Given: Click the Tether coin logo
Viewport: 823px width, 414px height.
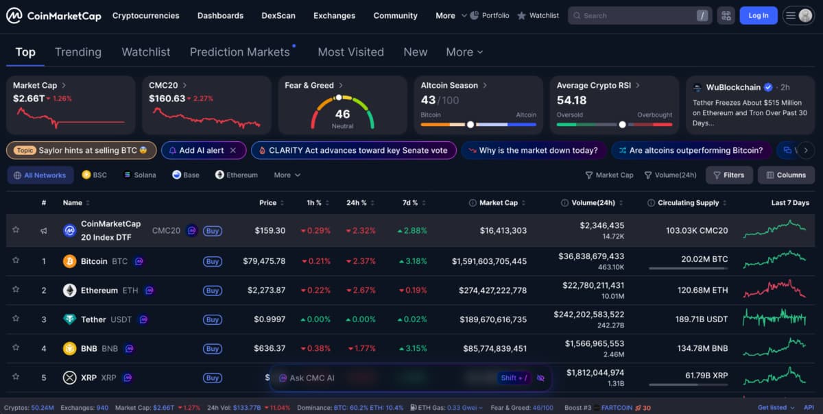Looking at the screenshot, I should [x=69, y=319].
